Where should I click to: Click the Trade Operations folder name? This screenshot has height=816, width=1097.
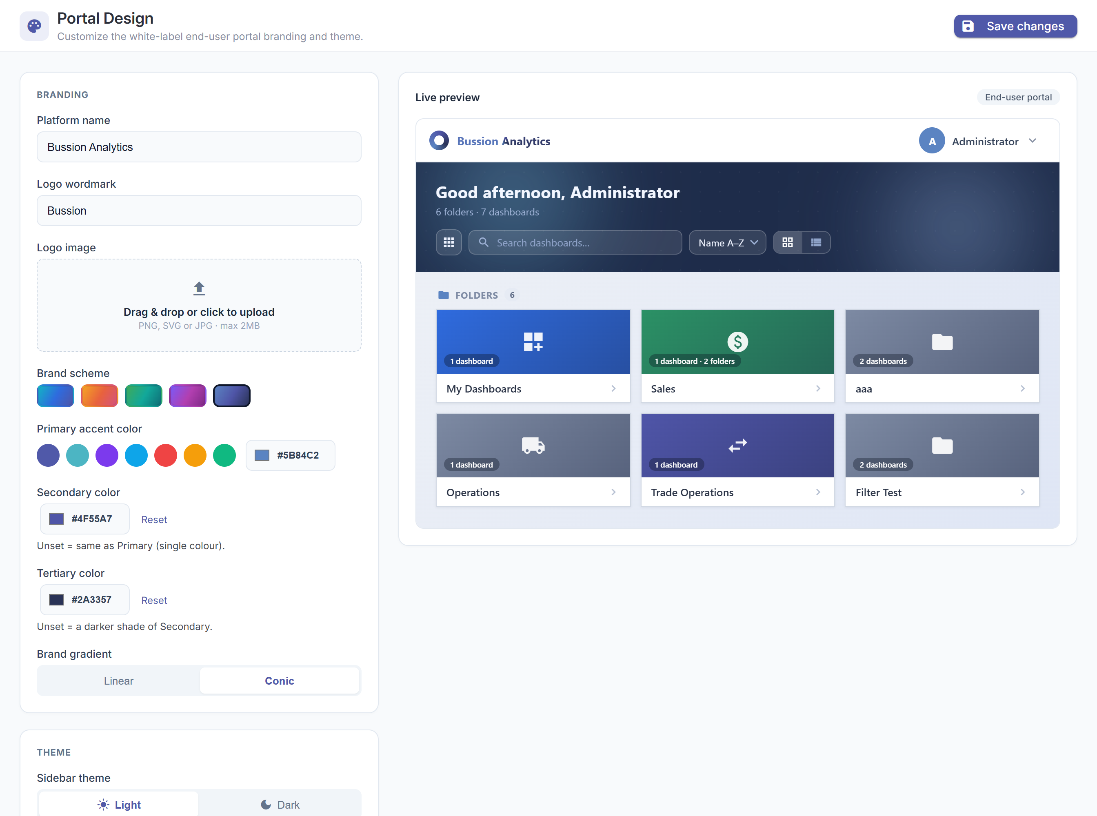[692, 492]
